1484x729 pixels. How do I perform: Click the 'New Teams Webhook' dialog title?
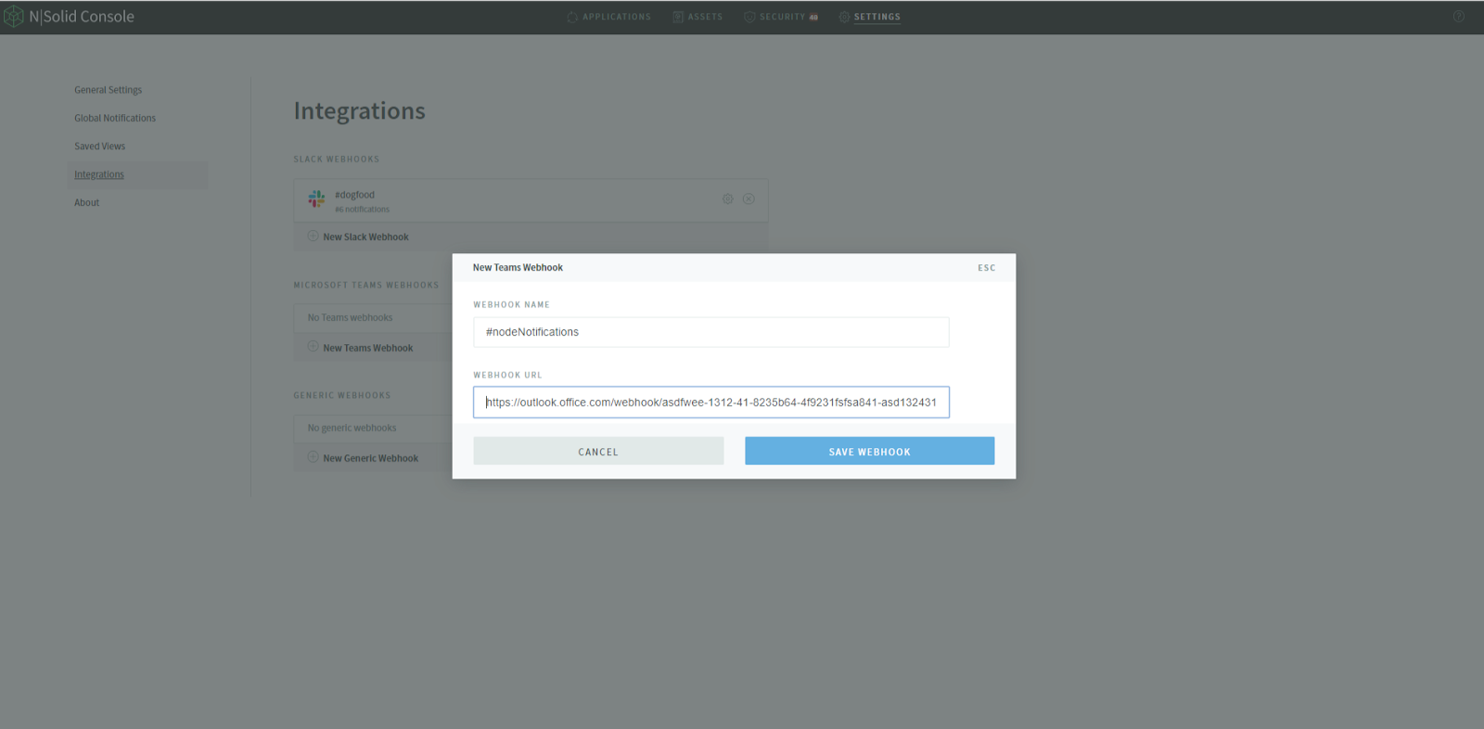(x=518, y=268)
